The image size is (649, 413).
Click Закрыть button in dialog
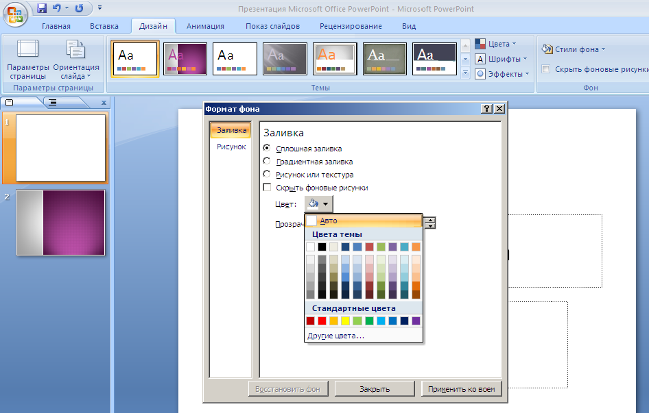point(375,389)
